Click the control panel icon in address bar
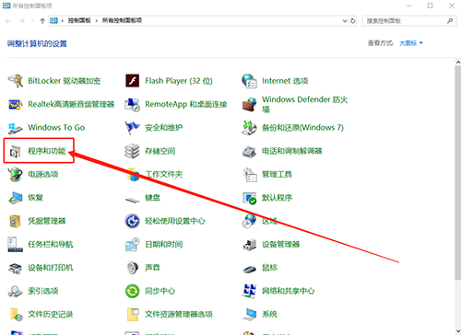Screen dimensions: 461x335 (53, 20)
